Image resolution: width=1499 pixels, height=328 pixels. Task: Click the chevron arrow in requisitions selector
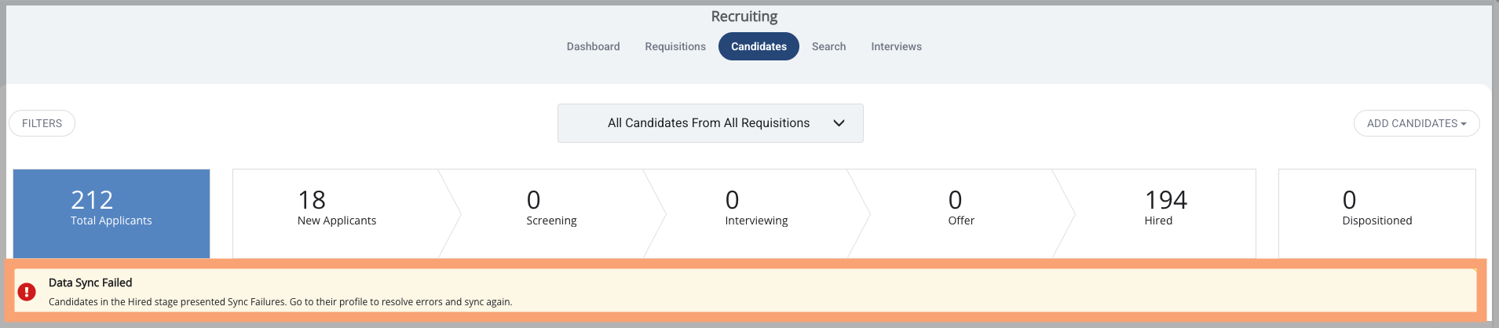839,123
